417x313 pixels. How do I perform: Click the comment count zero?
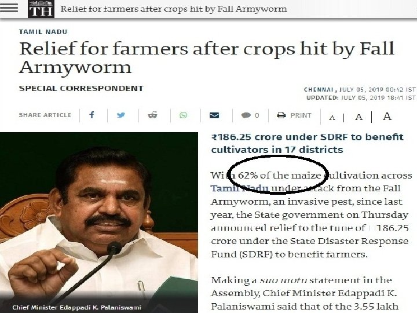[x=257, y=115]
